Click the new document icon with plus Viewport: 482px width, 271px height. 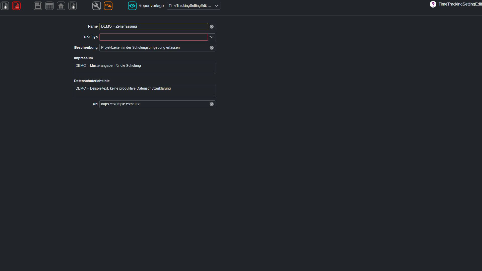[x=5, y=6]
